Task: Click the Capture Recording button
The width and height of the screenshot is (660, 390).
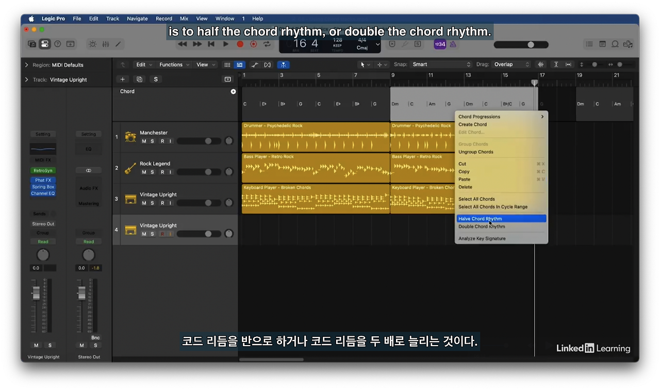Action: pos(253,44)
